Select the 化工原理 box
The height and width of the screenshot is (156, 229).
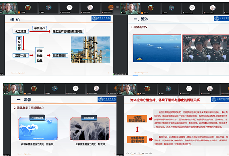click(22, 31)
